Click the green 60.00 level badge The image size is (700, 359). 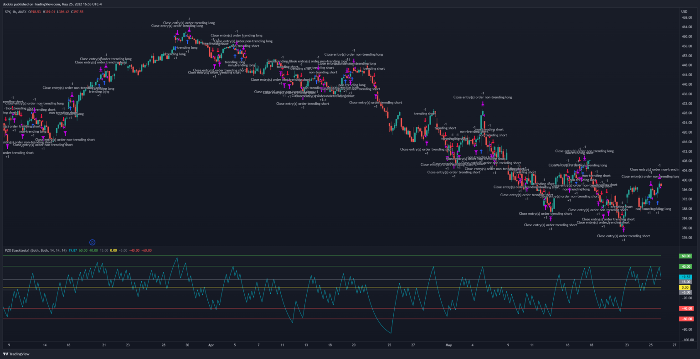click(685, 256)
